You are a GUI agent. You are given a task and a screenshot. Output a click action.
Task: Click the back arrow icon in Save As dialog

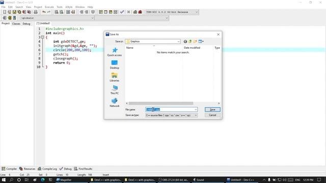(x=185, y=42)
